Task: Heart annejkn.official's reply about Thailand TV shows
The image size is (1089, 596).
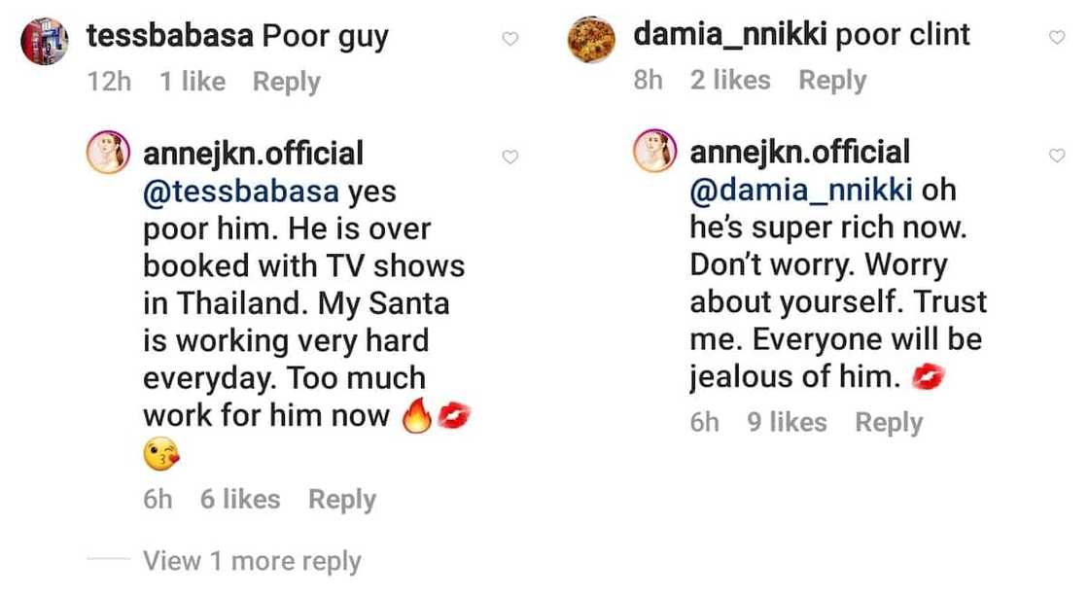Action: coord(509,156)
